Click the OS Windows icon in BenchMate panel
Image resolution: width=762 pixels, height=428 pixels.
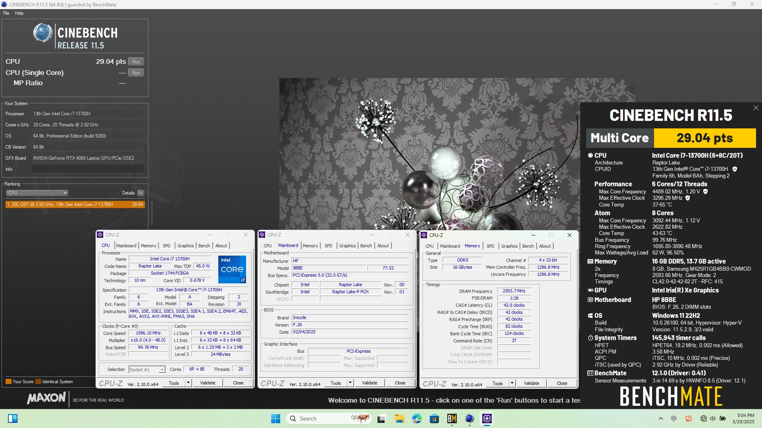590,316
